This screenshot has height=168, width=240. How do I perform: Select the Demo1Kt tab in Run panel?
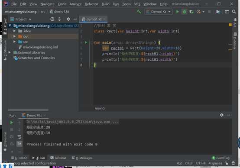(x=34, y=115)
